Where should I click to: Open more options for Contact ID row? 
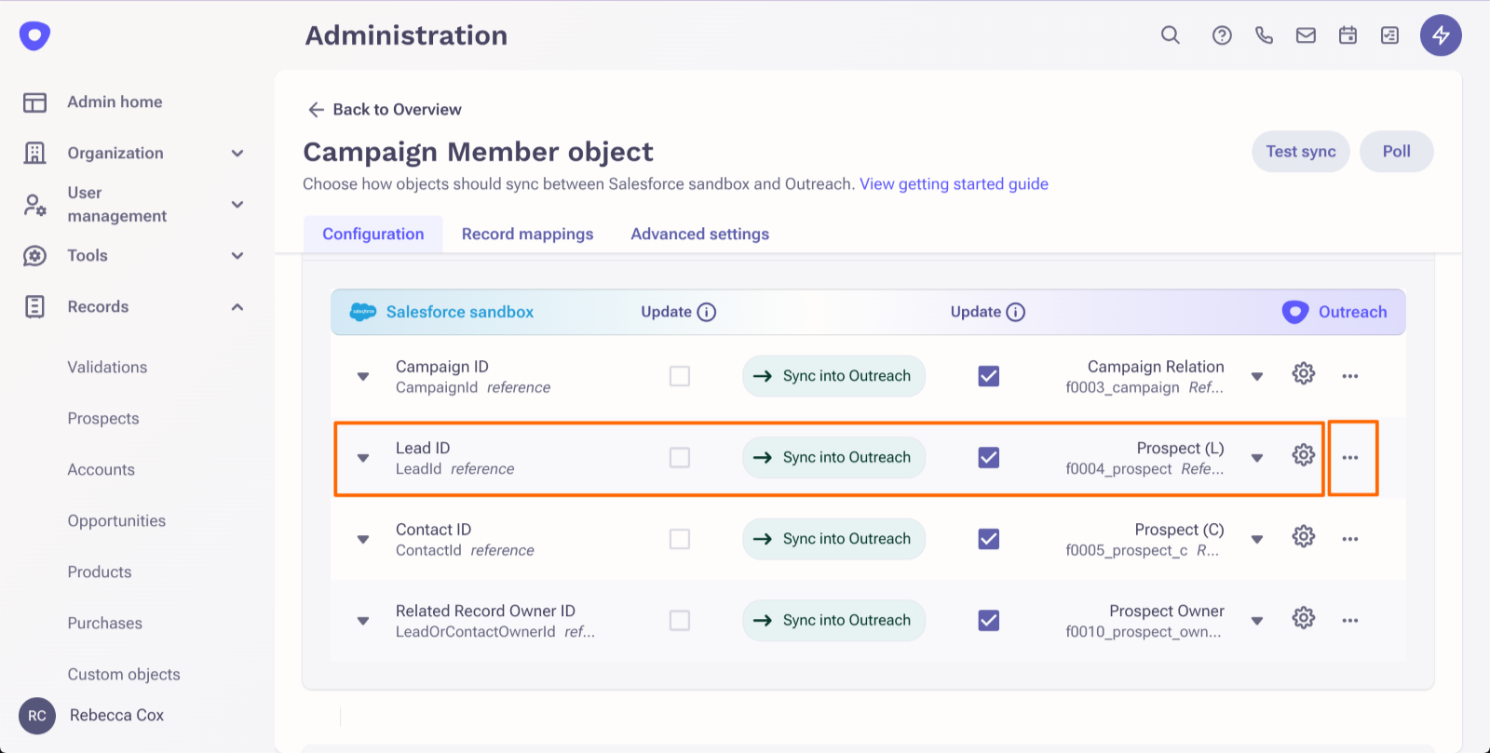1350,539
